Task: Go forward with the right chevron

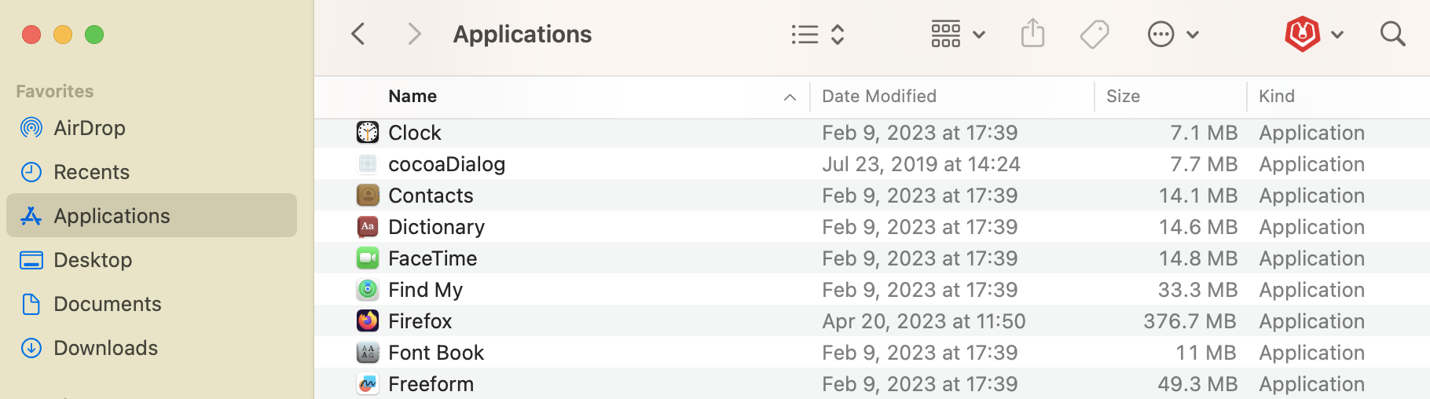Action: (414, 34)
